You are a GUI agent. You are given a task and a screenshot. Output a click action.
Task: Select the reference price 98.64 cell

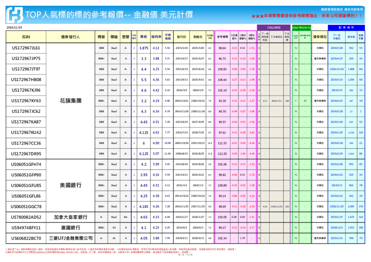click(x=222, y=48)
